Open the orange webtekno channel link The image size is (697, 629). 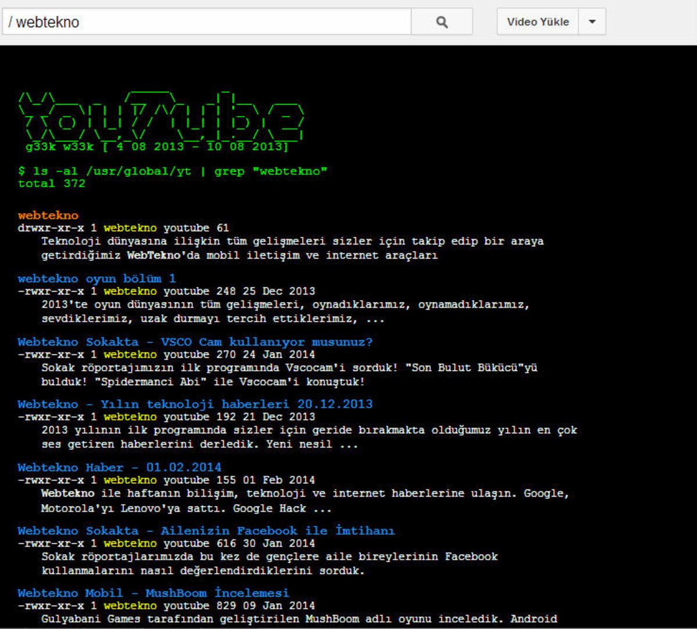tap(48, 215)
